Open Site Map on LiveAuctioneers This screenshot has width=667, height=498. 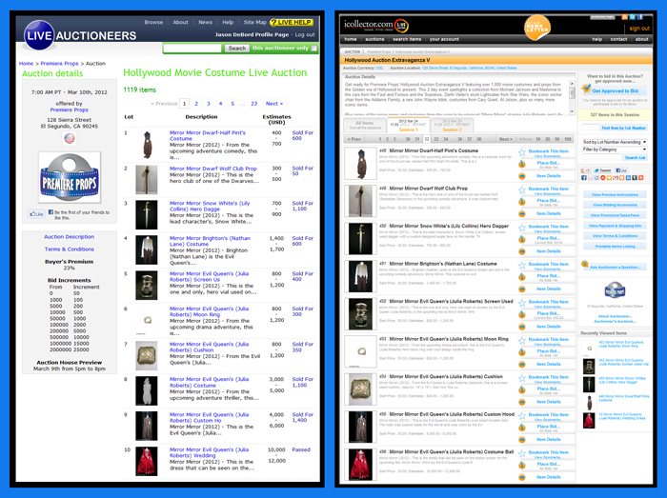click(254, 22)
